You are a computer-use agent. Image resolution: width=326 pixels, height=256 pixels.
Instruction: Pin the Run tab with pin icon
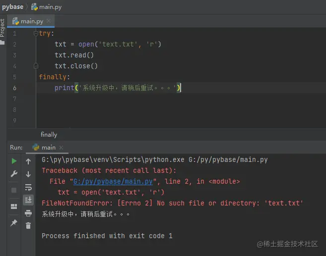(x=14, y=223)
